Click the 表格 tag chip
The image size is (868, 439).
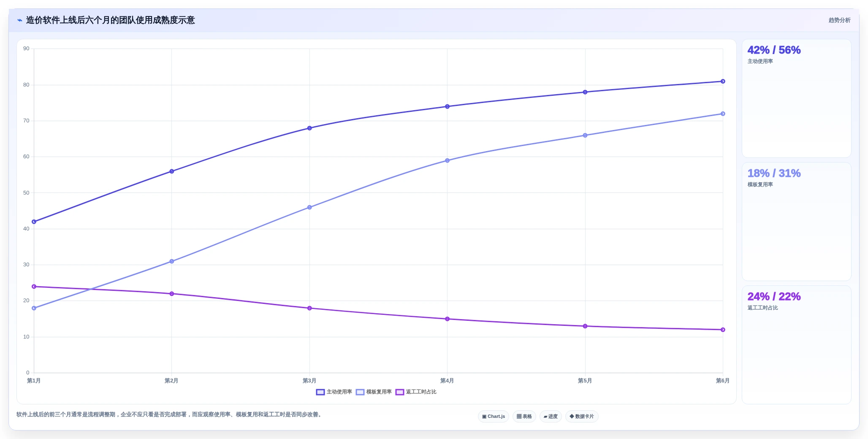[x=524, y=417]
